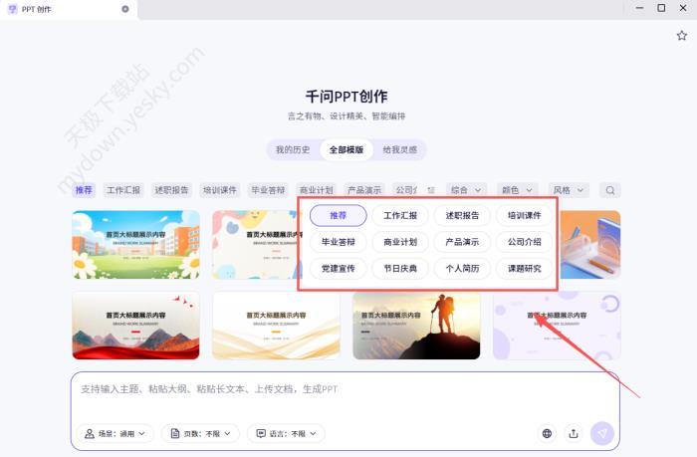Choose 课题研究 in the category popup
Viewport: 697px width, 457px height.
point(525,269)
